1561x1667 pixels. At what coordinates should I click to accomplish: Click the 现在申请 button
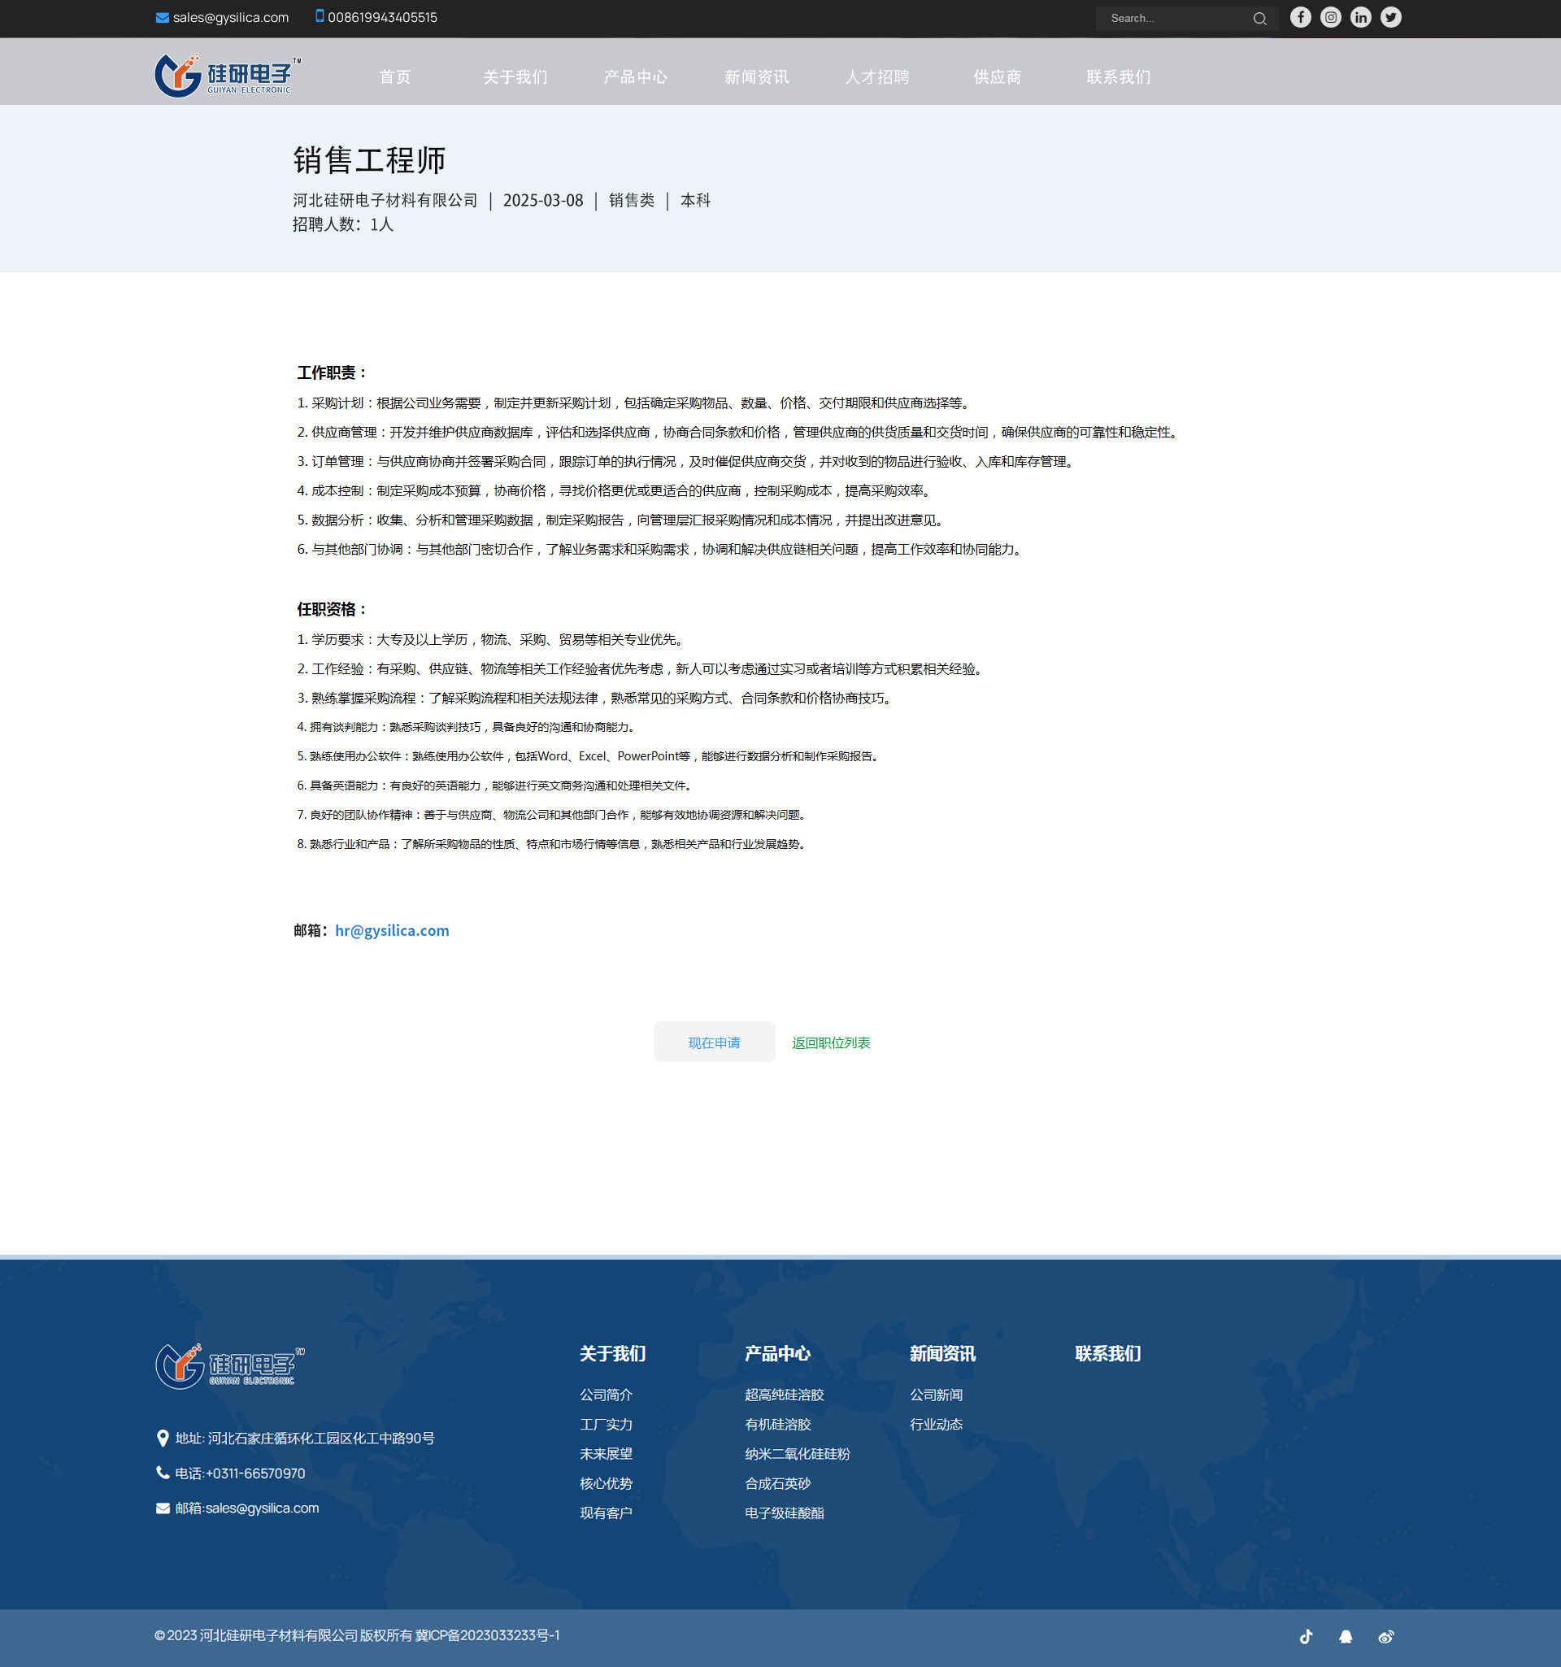pyautogui.click(x=715, y=1042)
